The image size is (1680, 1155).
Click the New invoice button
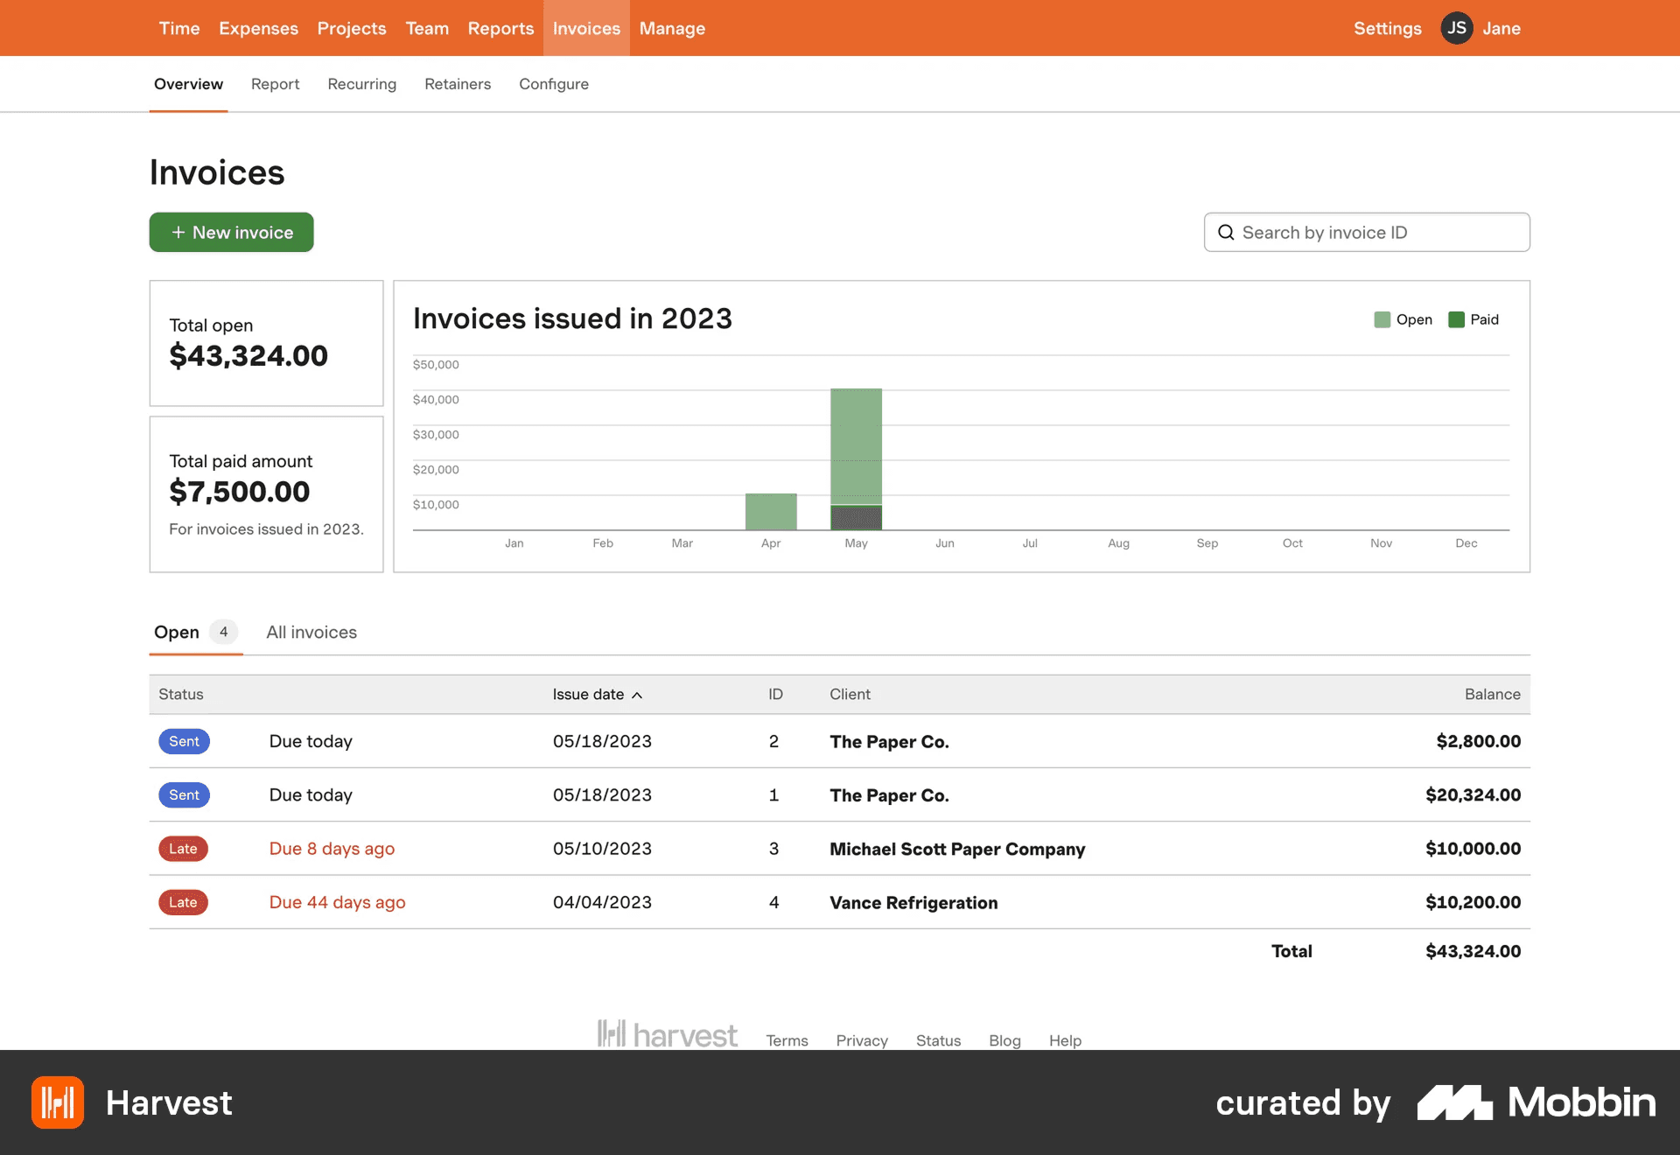[x=231, y=233]
